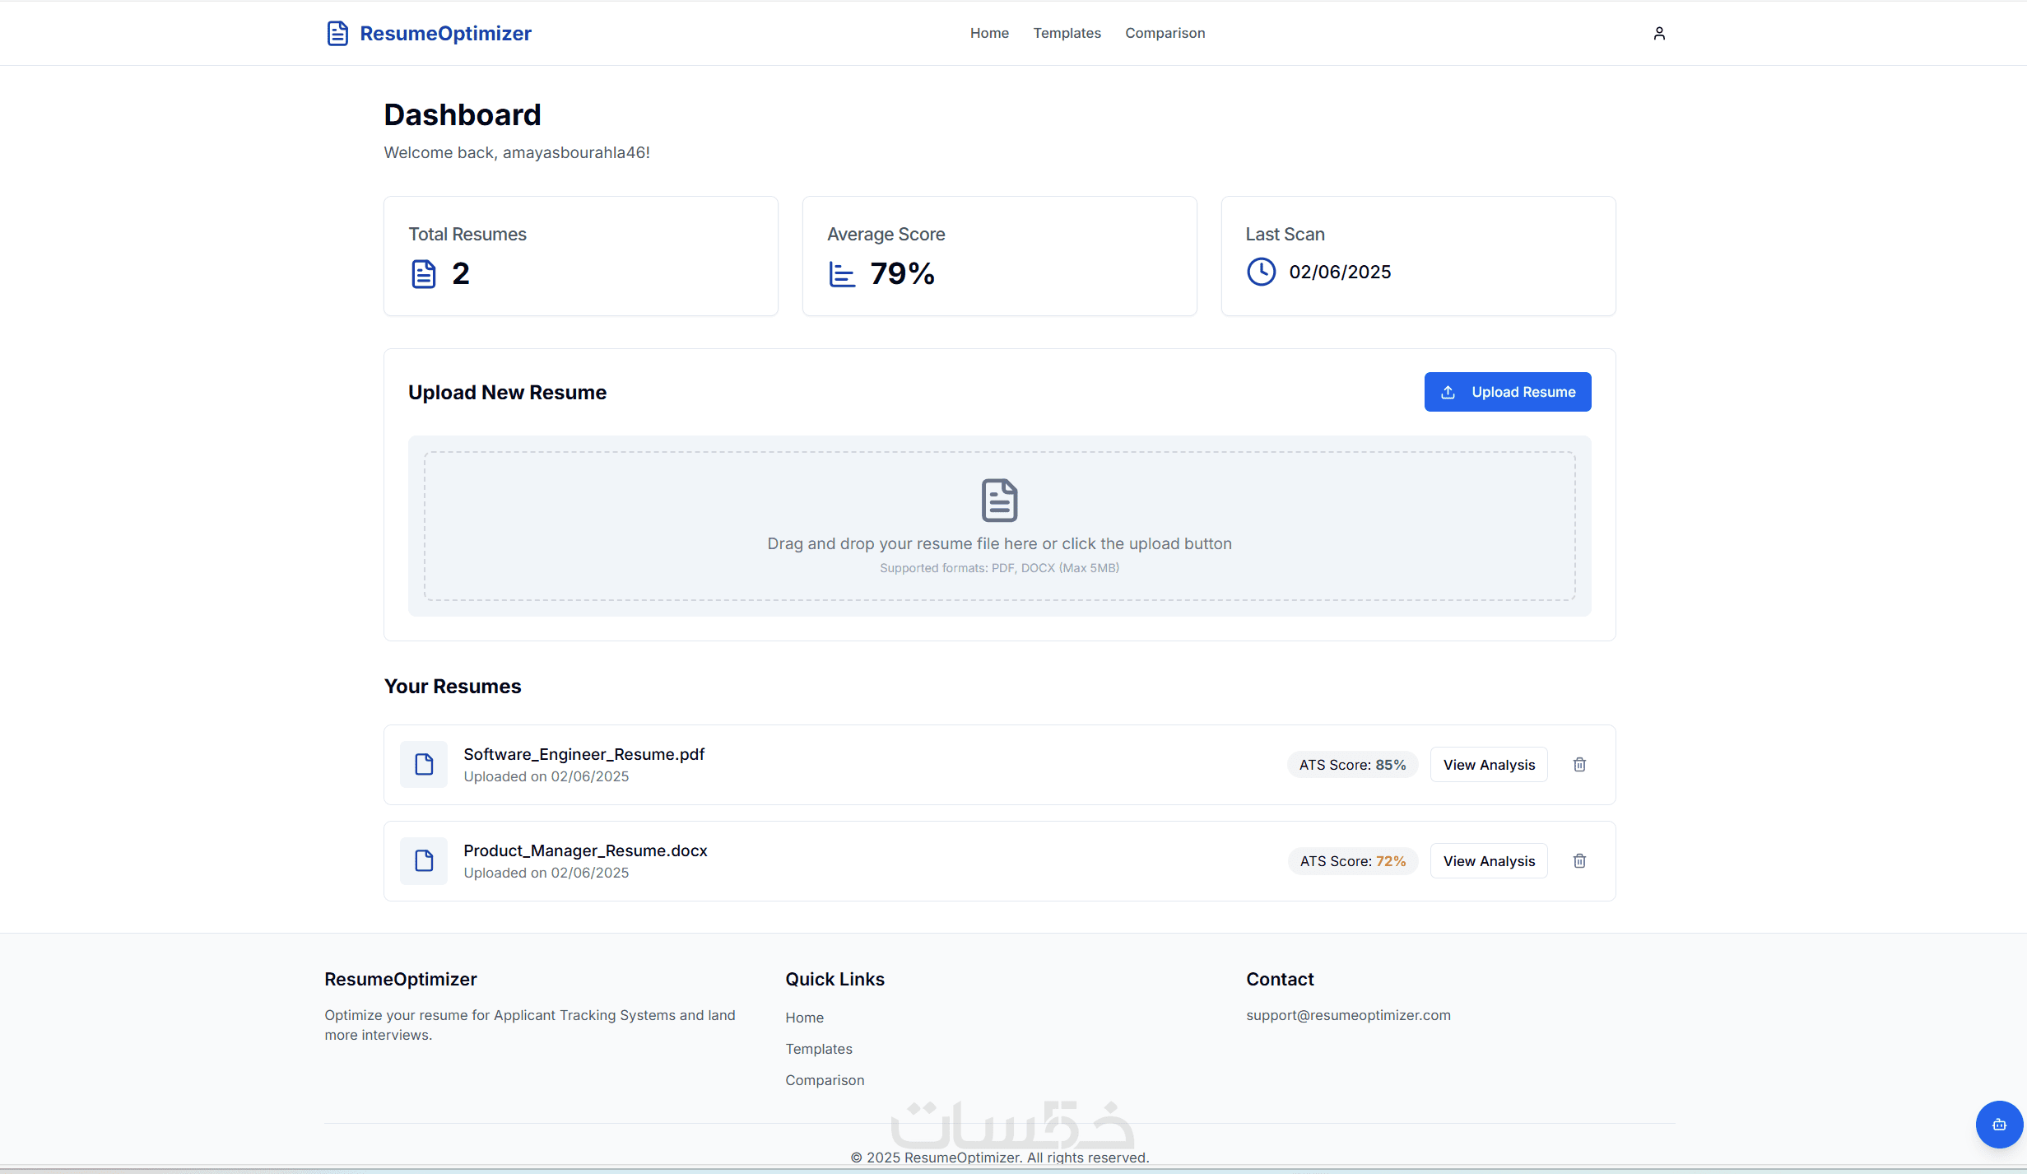Click Software_Engineer_Resume file icon
This screenshot has width=2027, height=1174.
(424, 765)
